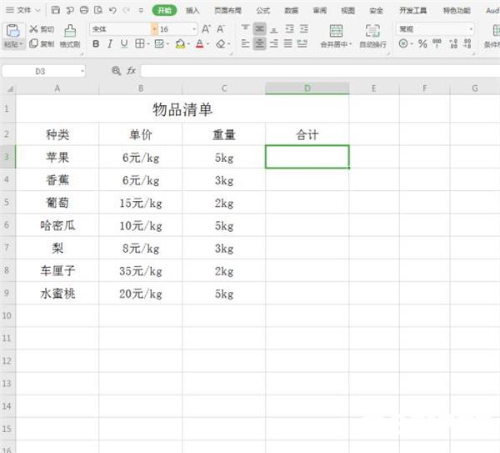
Task: Toggle horizontal center alignment
Action: coord(259,43)
